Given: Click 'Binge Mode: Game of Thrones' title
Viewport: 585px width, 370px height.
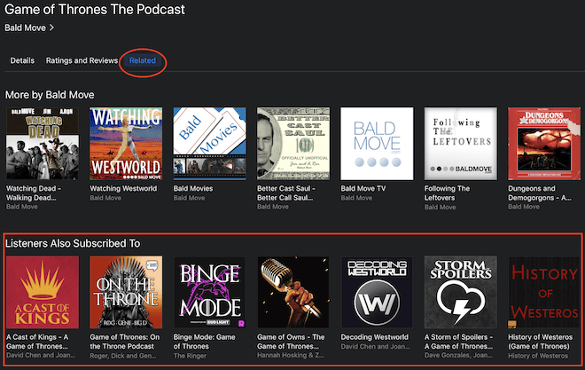Looking at the screenshot, I should coord(204,342).
